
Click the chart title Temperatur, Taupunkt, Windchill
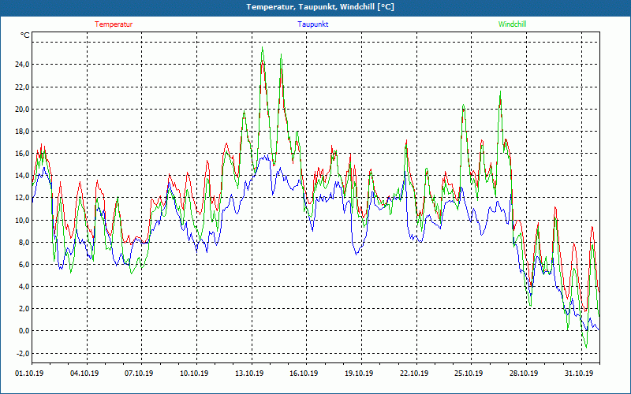pyautogui.click(x=320, y=7)
